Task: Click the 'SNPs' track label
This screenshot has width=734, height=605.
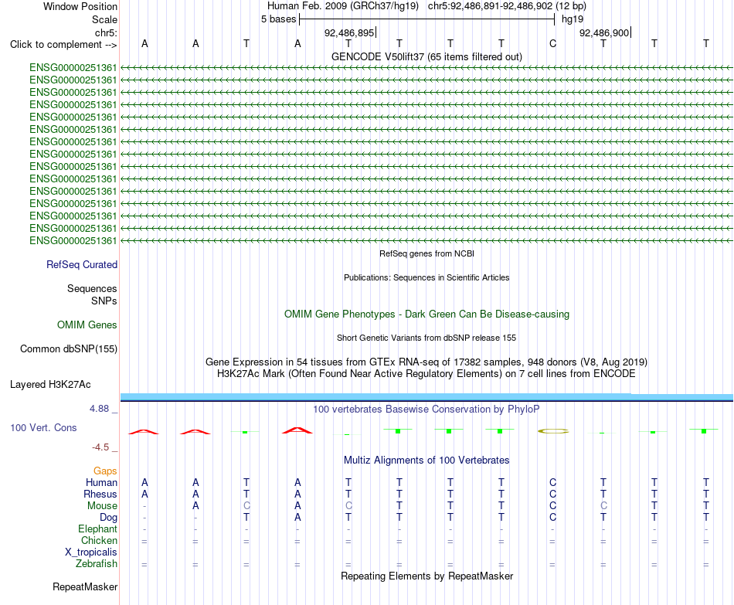Action: click(104, 301)
